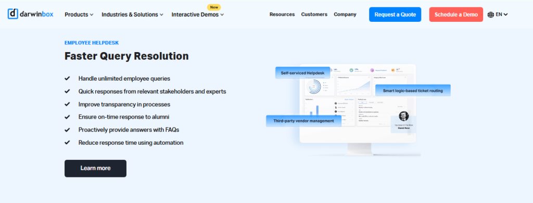Go to Resources page

point(282,14)
